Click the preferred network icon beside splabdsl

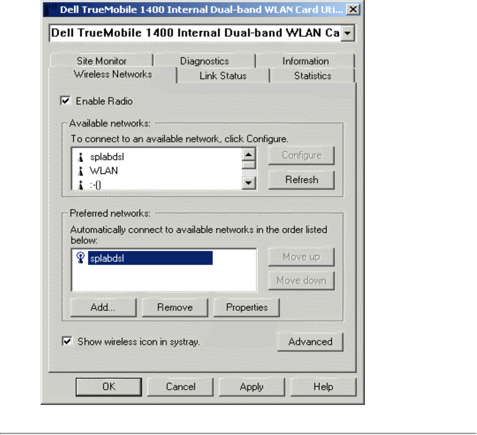click(x=81, y=258)
